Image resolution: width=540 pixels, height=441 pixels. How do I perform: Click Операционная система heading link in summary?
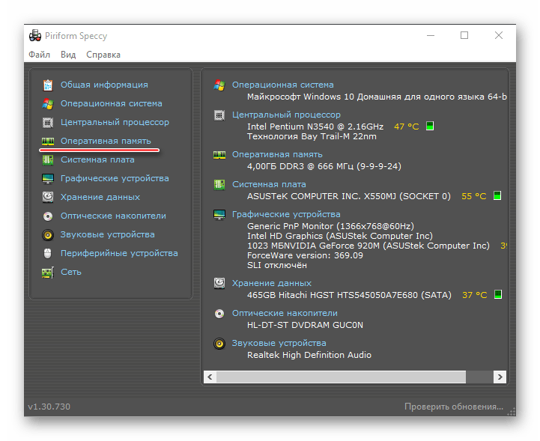(283, 85)
